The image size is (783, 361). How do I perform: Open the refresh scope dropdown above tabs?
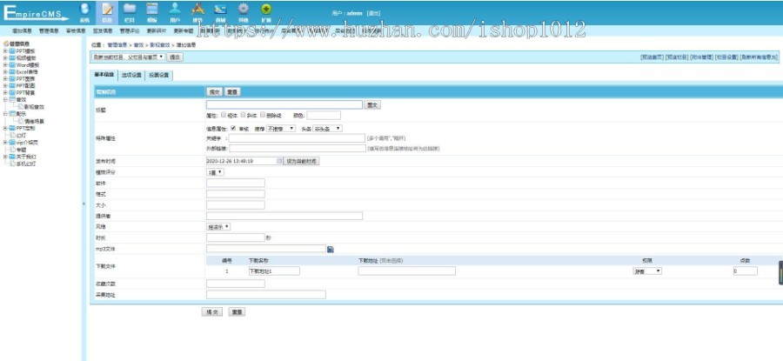129,57
